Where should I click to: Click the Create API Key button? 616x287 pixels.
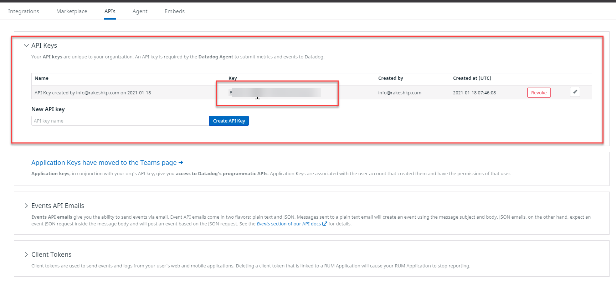(229, 121)
